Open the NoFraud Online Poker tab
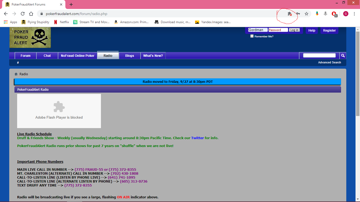The width and height of the screenshot is (360, 202). click(77, 55)
